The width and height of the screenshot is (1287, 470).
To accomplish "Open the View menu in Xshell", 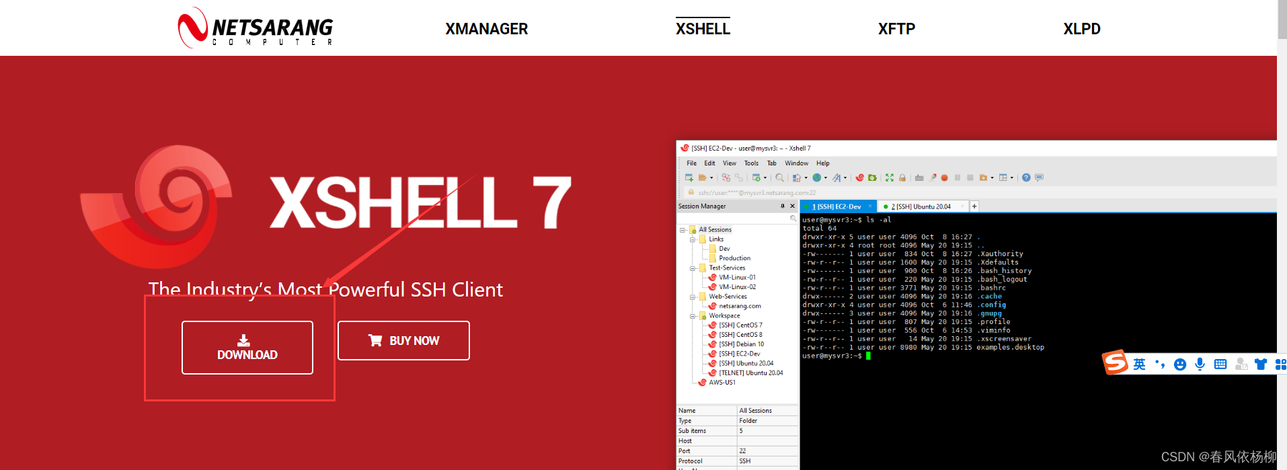I will (730, 163).
